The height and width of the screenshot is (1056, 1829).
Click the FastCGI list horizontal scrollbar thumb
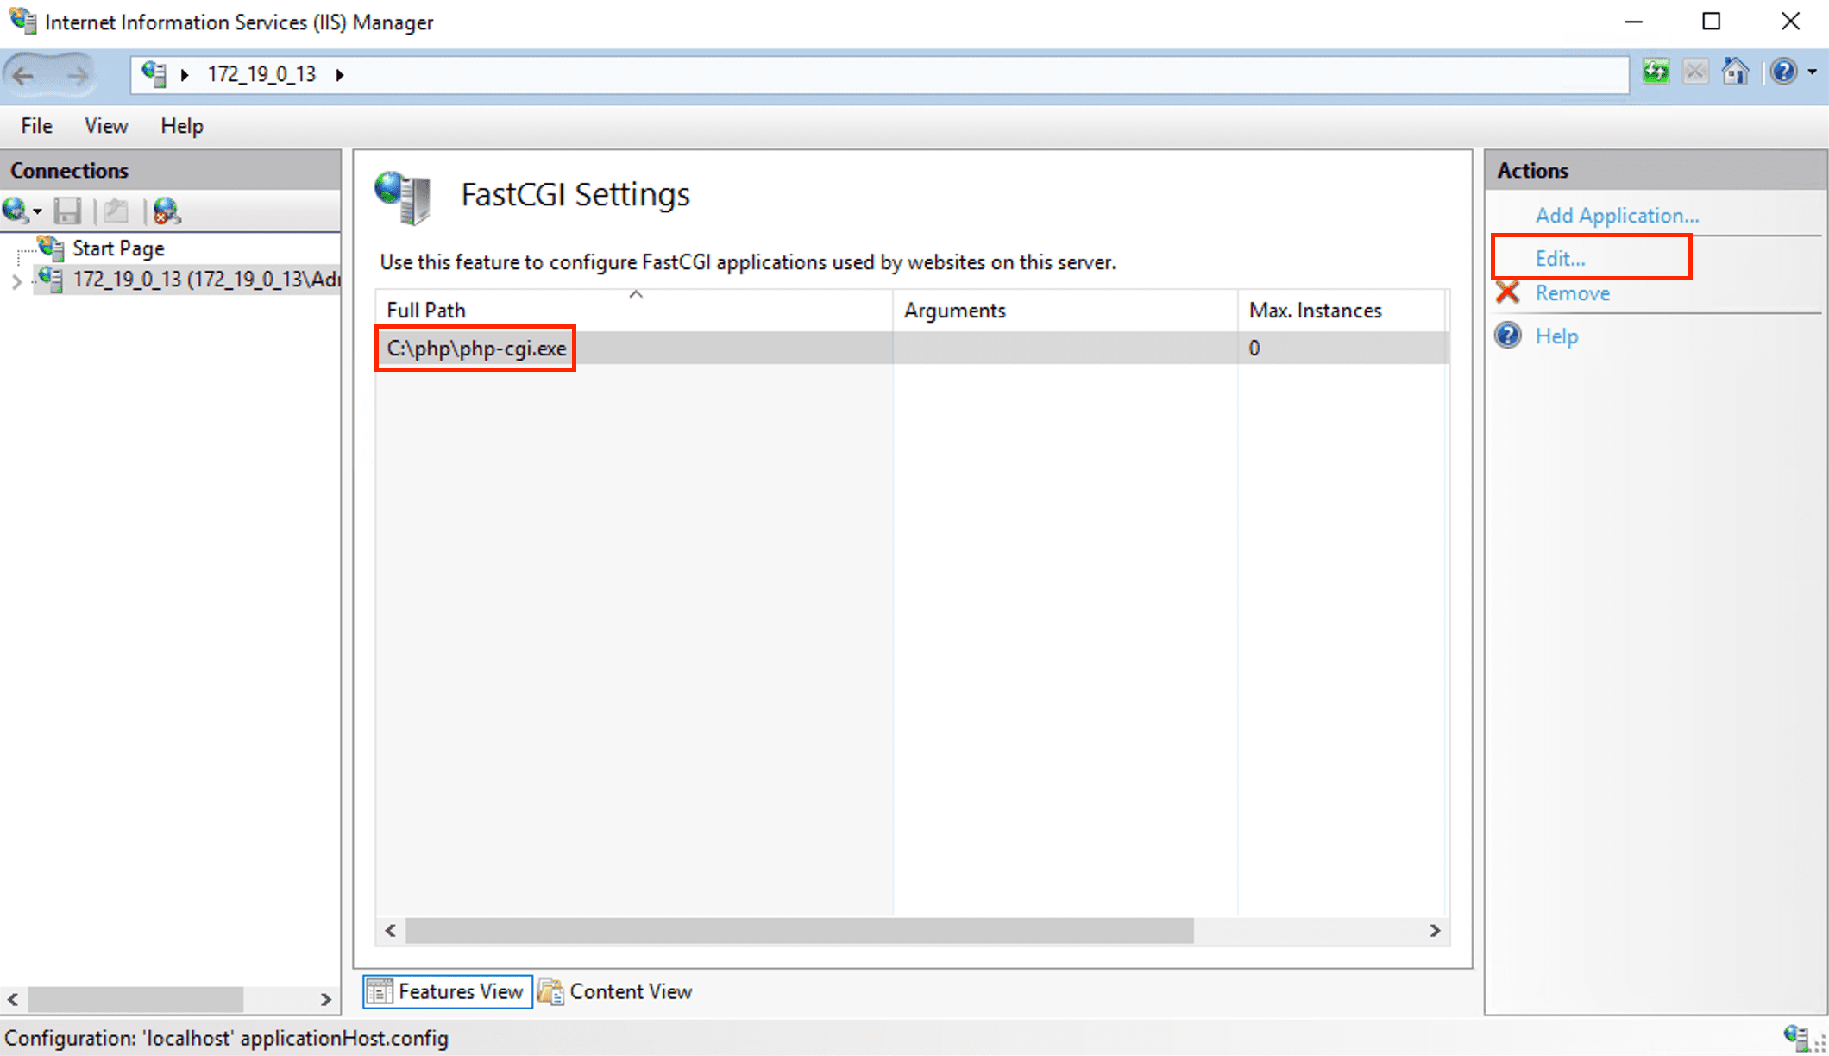[x=800, y=930]
